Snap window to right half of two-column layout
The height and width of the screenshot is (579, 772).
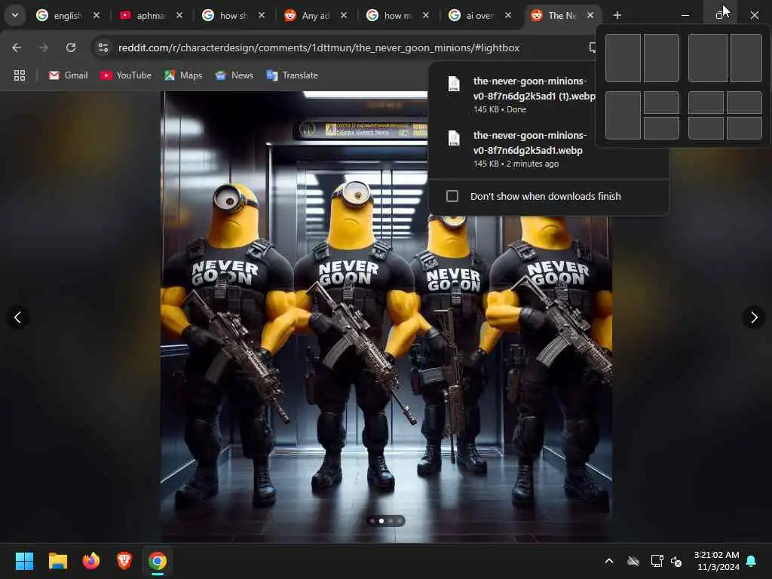tap(661, 58)
